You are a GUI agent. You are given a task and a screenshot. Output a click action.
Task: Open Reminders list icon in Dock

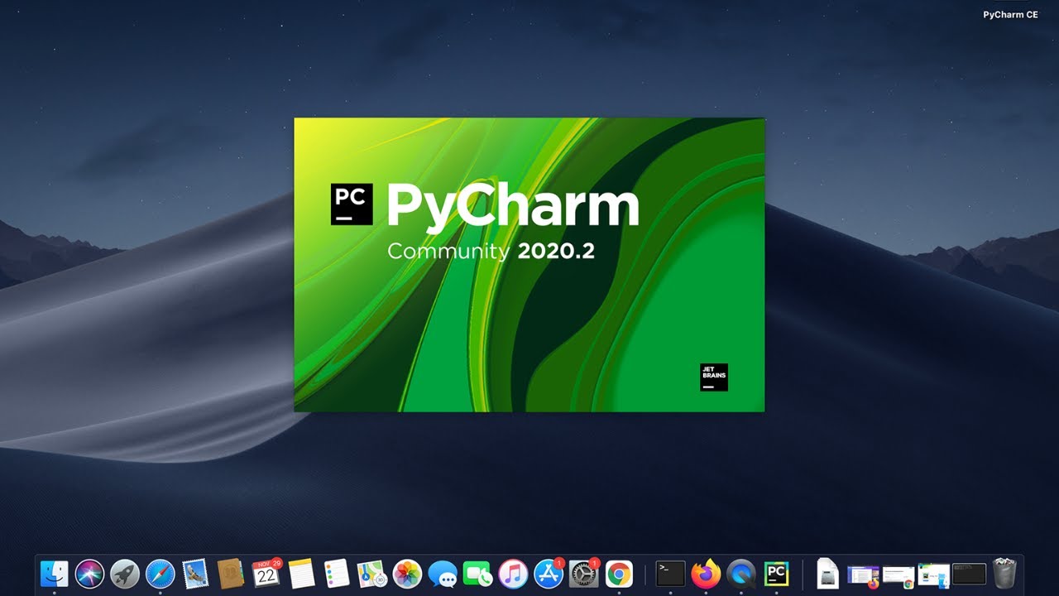337,573
